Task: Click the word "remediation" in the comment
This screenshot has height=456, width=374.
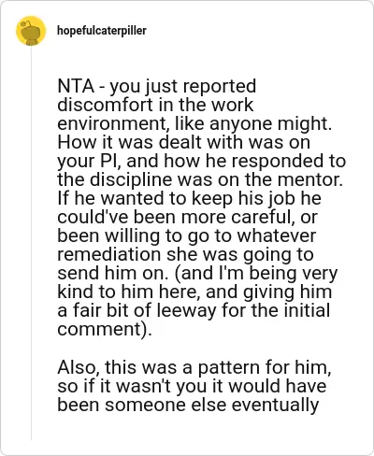Action: point(109,254)
